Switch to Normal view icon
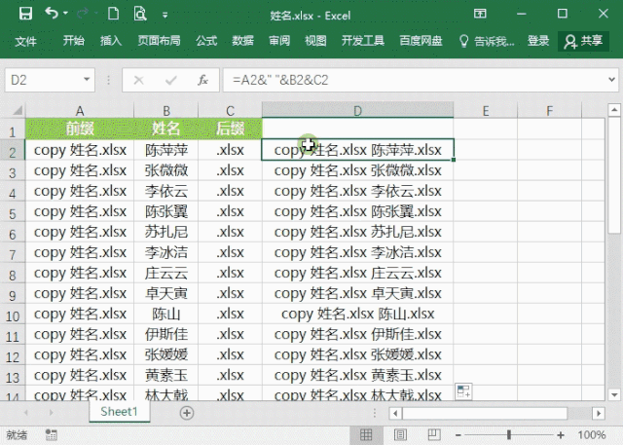The width and height of the screenshot is (623, 445). coord(366,435)
